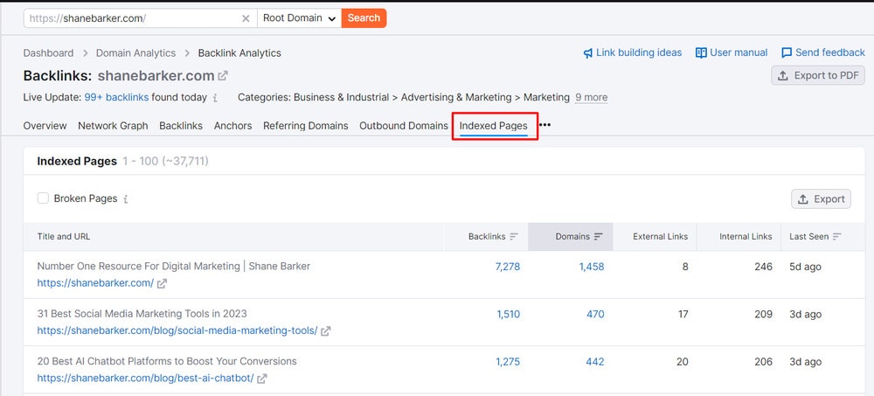Switch to the Outbound Domains tab
Image resolution: width=874 pixels, height=396 pixels.
tap(404, 126)
